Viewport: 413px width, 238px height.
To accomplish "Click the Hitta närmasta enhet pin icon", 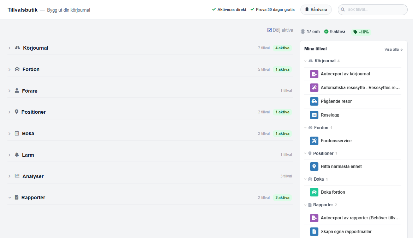I will [314, 167].
